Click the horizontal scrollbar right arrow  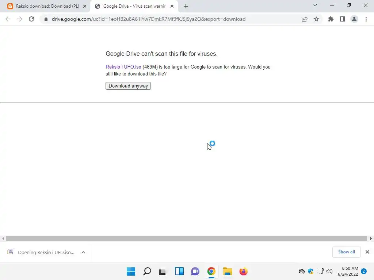(371, 238)
